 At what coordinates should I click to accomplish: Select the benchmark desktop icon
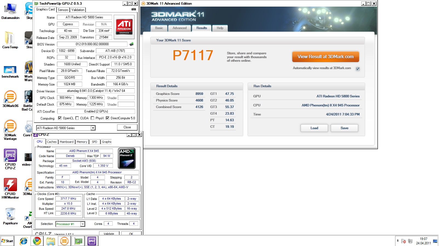tap(10, 72)
